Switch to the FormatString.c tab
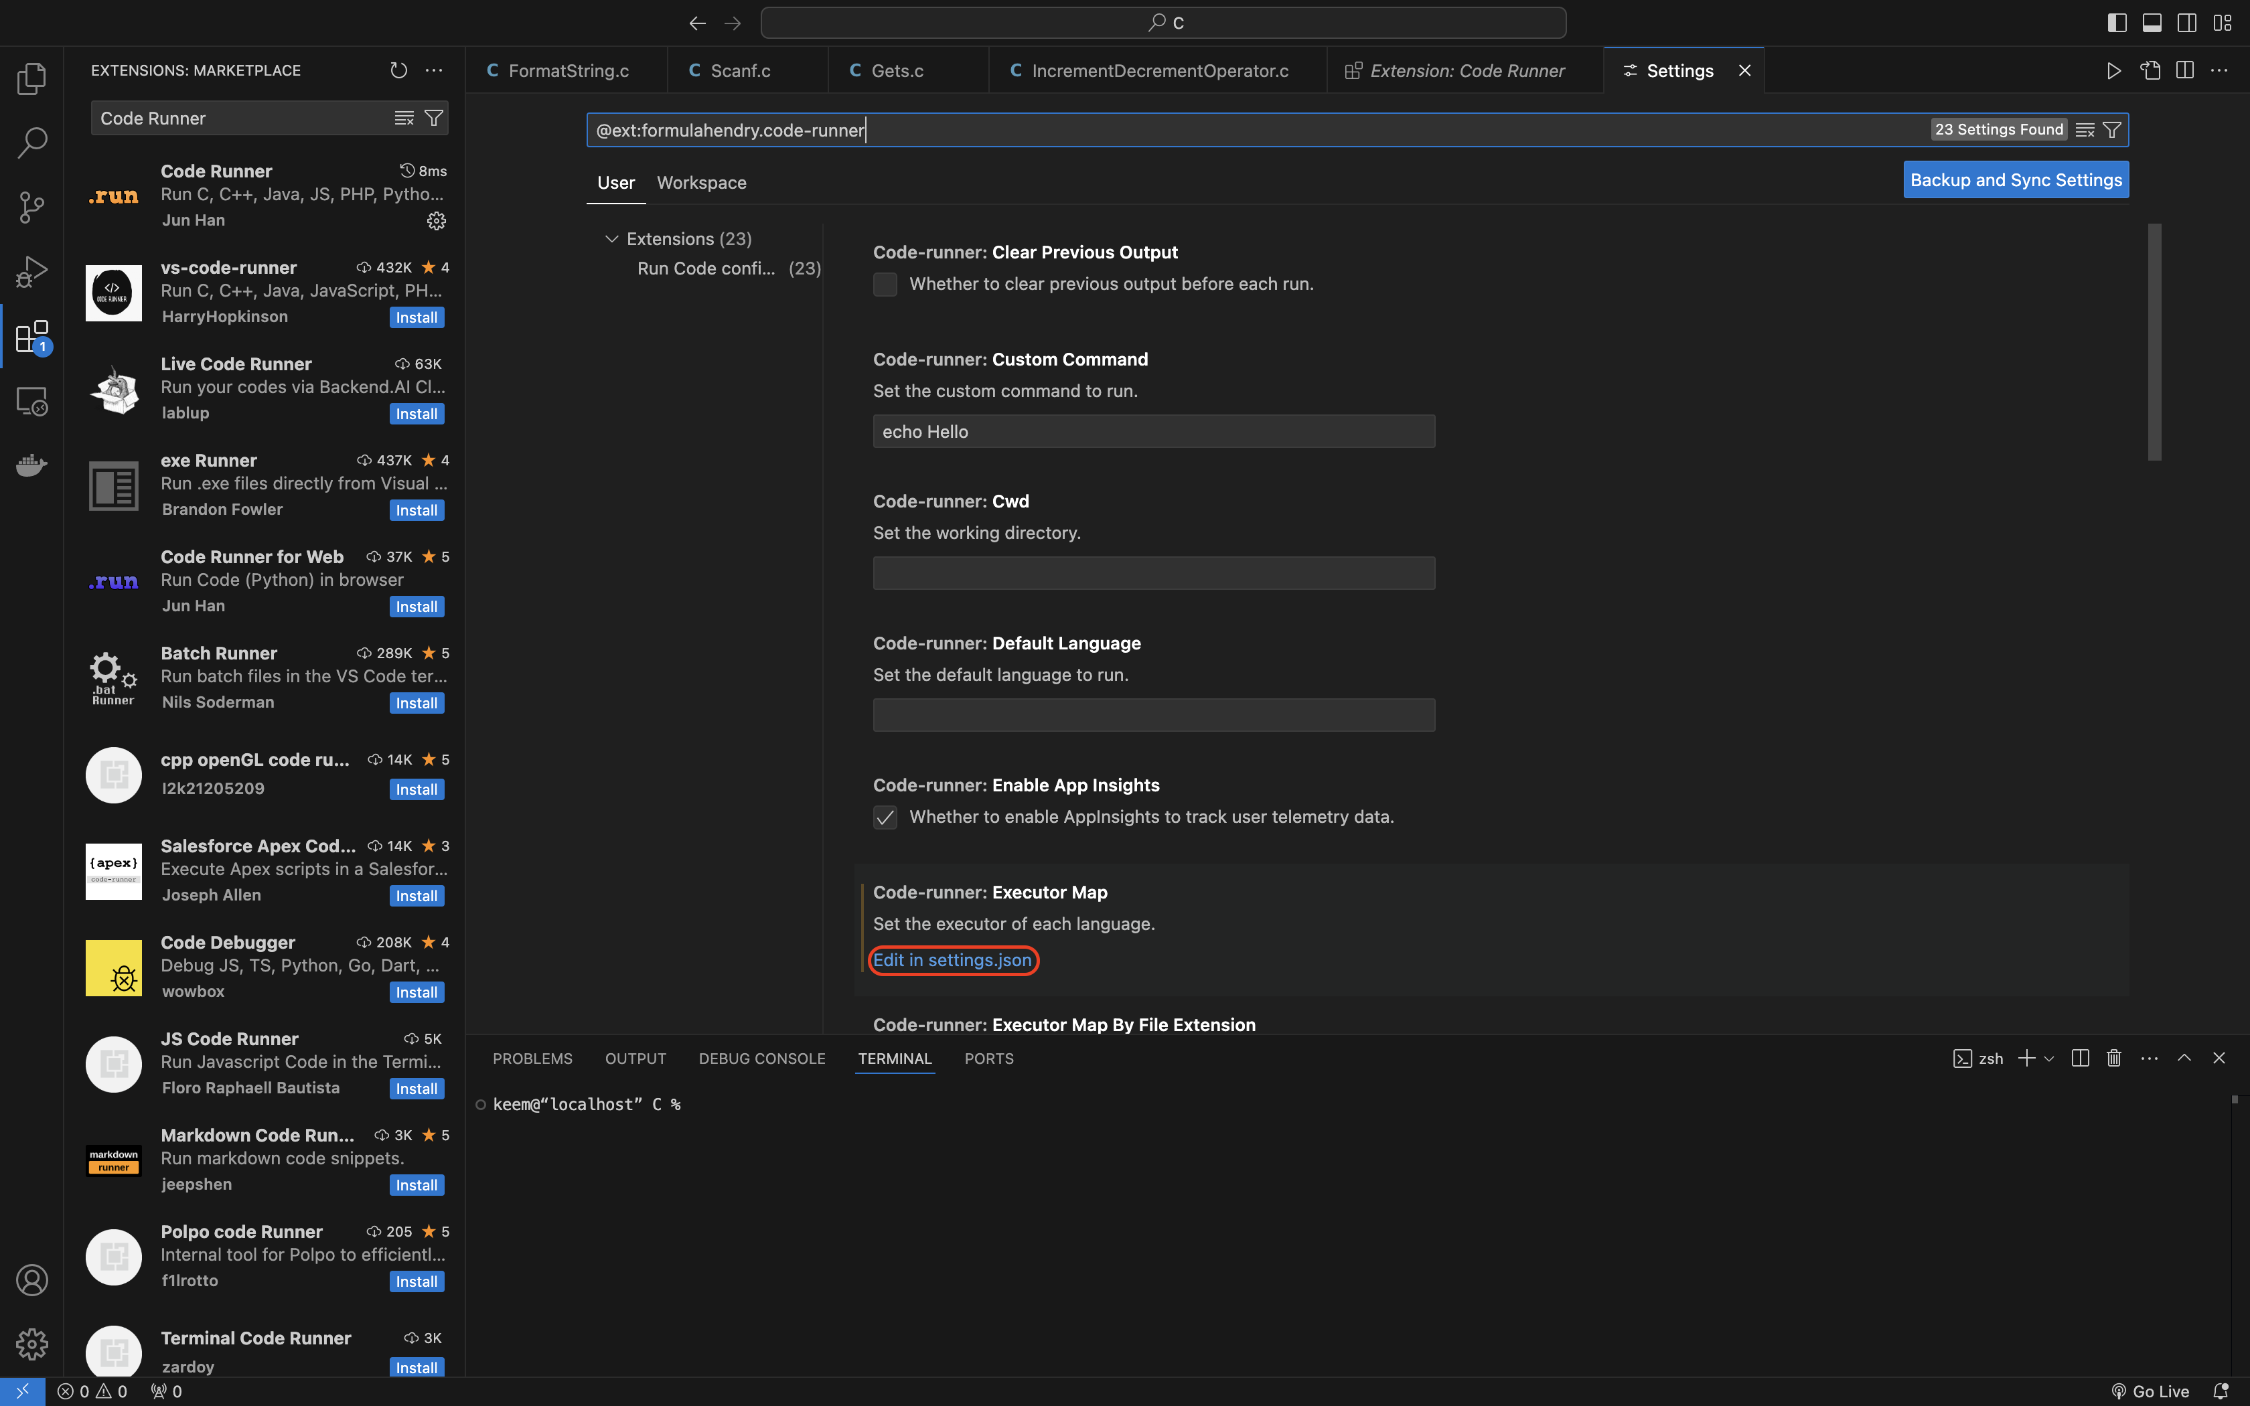This screenshot has width=2250, height=1406. (567, 71)
